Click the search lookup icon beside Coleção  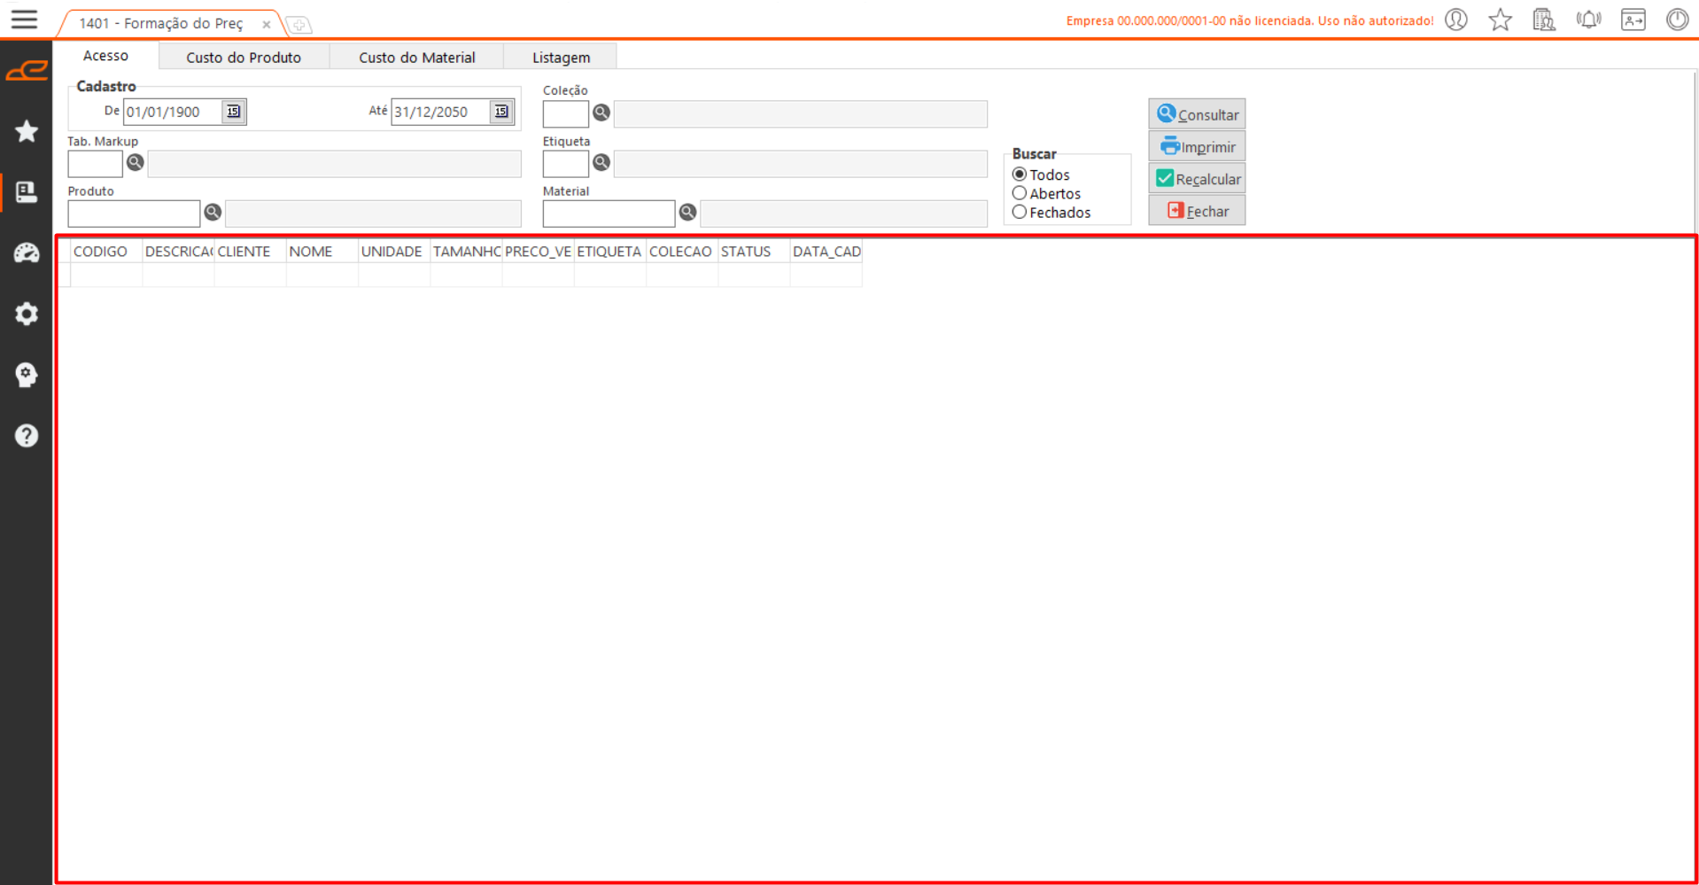click(601, 113)
